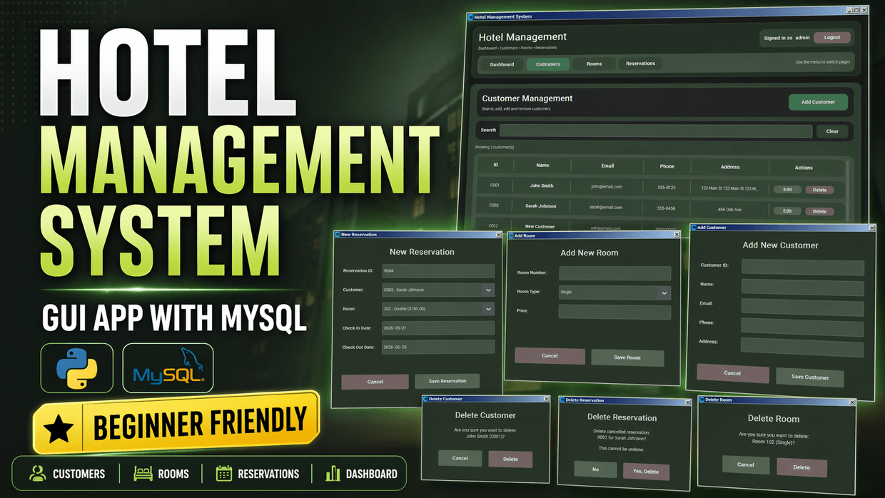Click the Name field in Add Customer
Screen dimensions: 885x498
coord(803,286)
